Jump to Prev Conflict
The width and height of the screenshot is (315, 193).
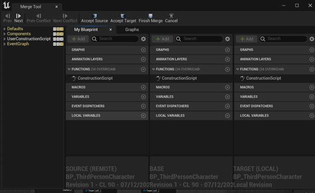pyautogui.click(x=38, y=18)
